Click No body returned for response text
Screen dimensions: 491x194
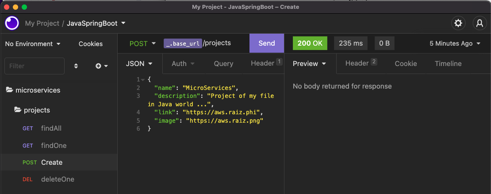pos(342,86)
